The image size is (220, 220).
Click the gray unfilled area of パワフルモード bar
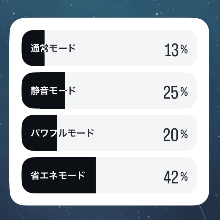126,133
